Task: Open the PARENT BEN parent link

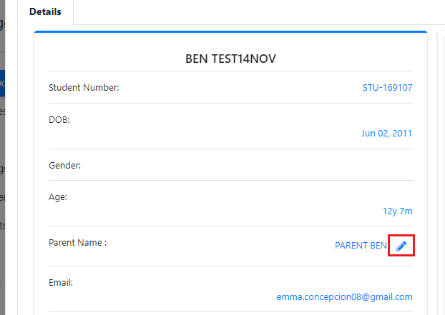Action: 361,245
